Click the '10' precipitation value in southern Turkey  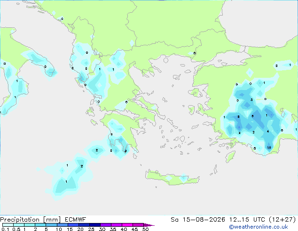269,148
